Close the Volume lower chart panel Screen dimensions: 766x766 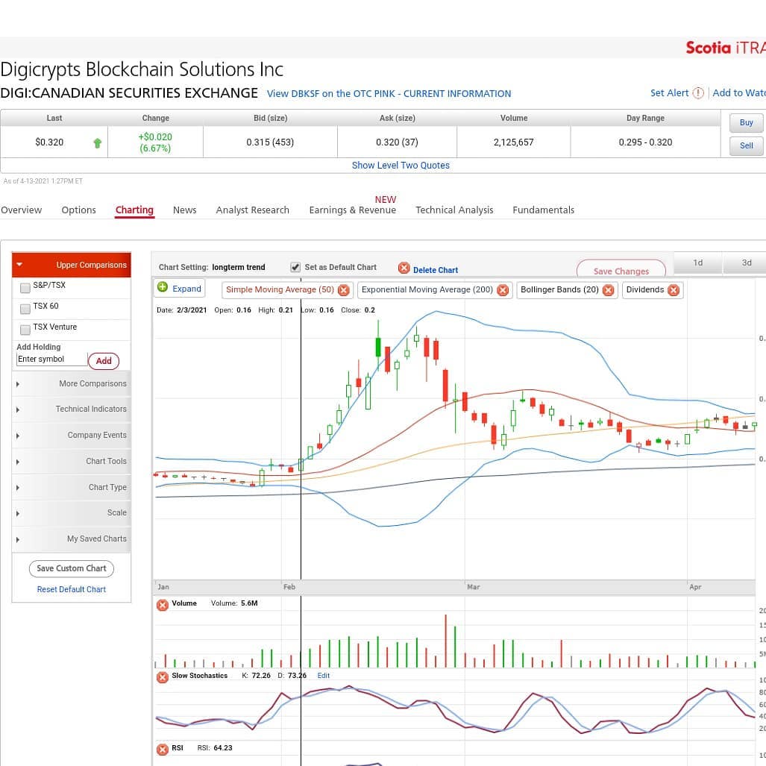163,605
